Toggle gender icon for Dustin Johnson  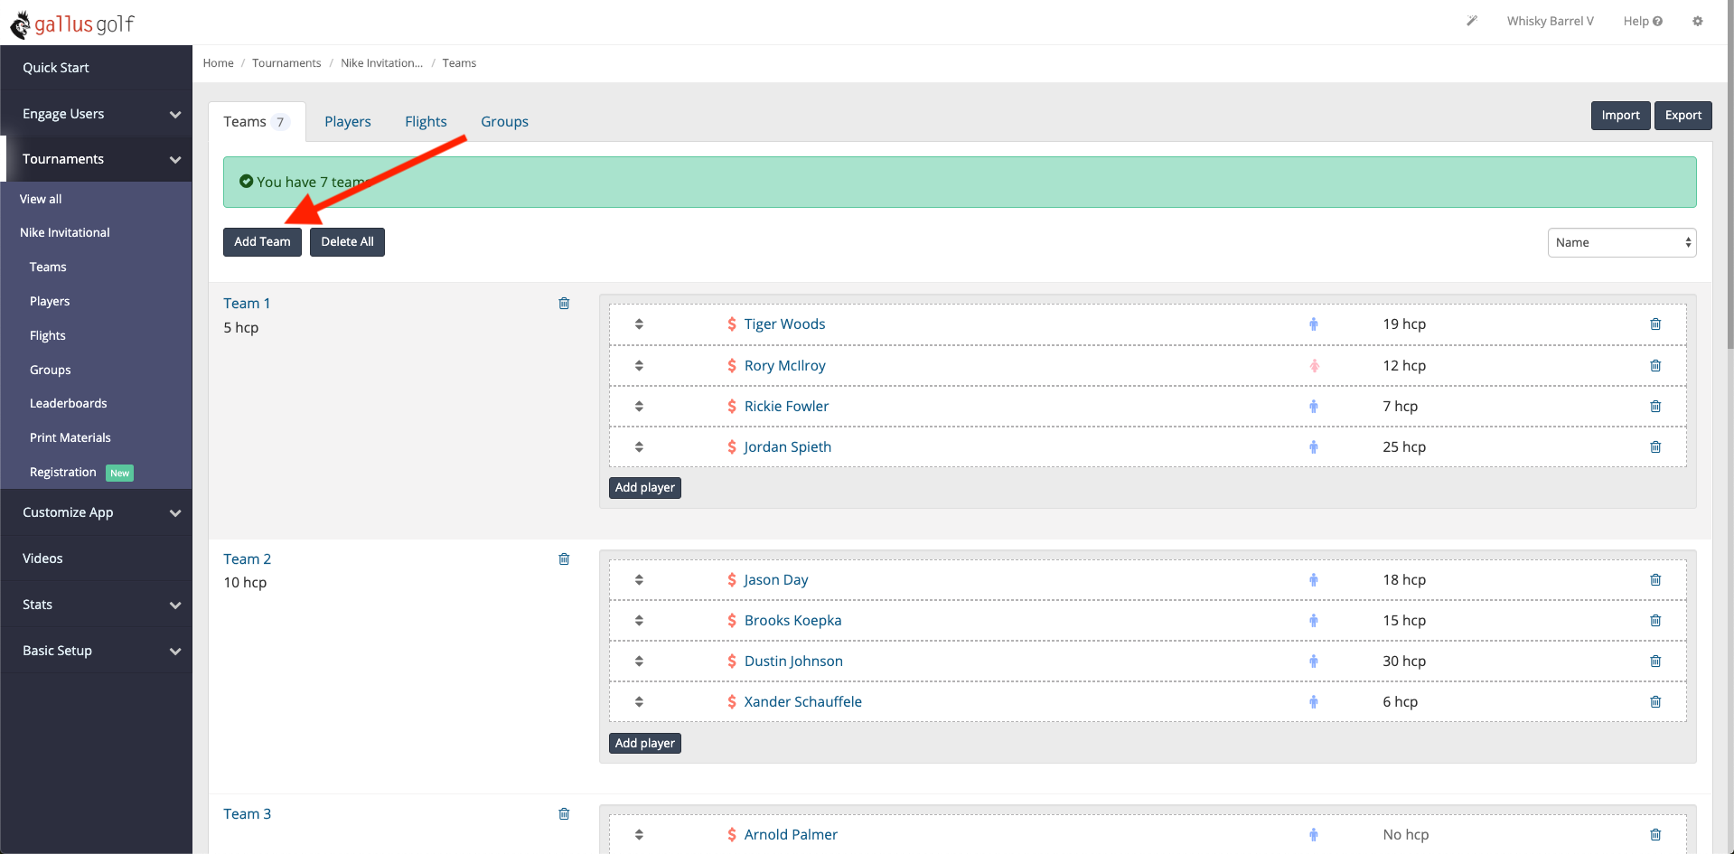pyautogui.click(x=1314, y=662)
